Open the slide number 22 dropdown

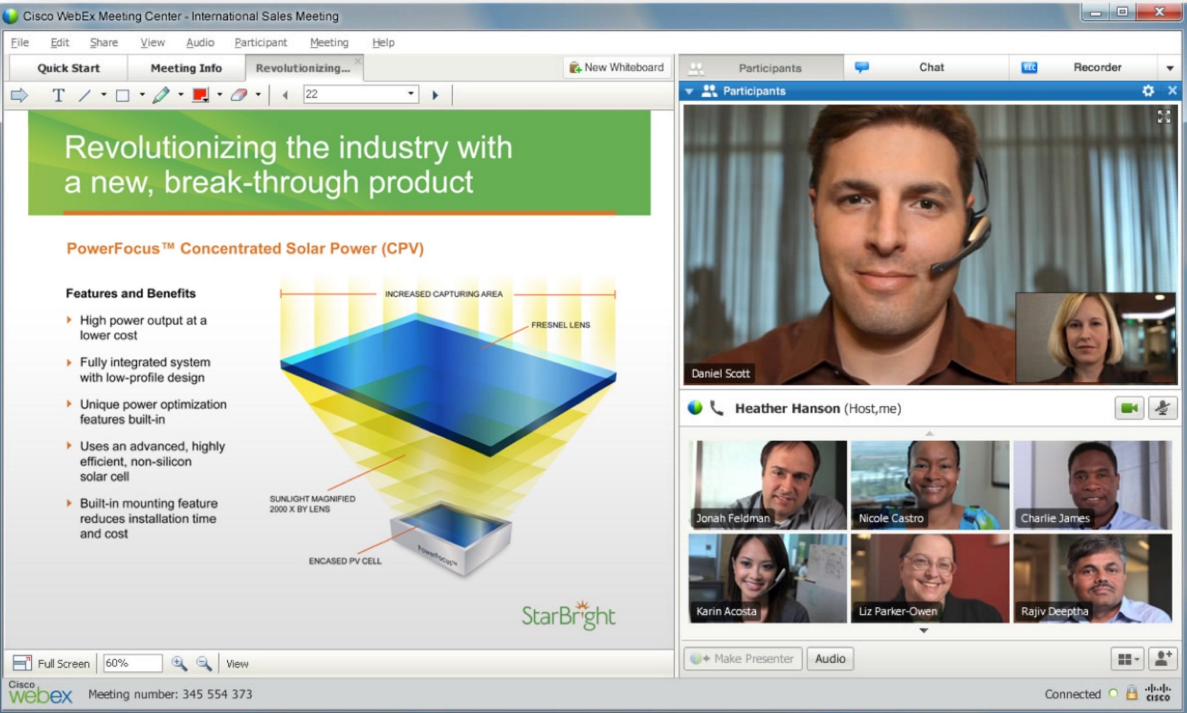[x=410, y=94]
